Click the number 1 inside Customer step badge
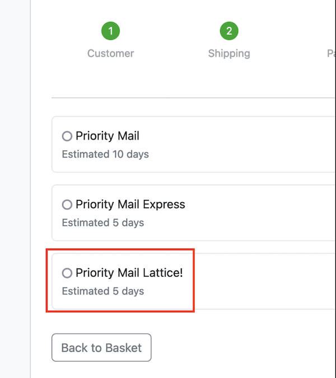336x378 pixels. pos(111,31)
